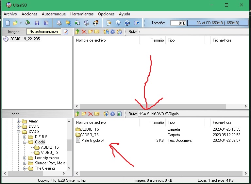Click the Burn CD/DVD Image flaming disc icon

point(96,23)
